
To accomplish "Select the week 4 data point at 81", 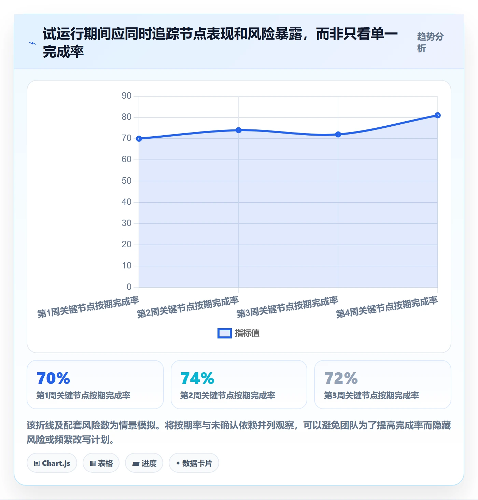I will 438,115.
